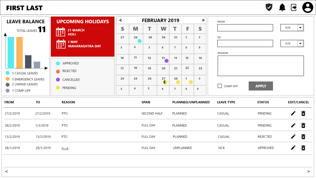Click the shield checkmark icon in header
Image resolution: width=316 pixels, height=178 pixels.
pyautogui.click(x=269, y=7)
